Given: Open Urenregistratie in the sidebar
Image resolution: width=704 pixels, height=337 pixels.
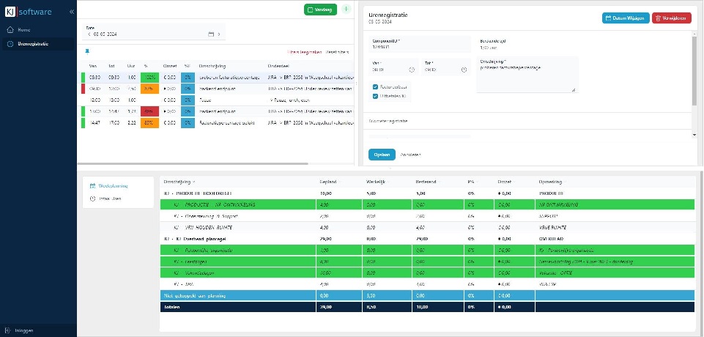Looking at the screenshot, I should tap(33, 44).
